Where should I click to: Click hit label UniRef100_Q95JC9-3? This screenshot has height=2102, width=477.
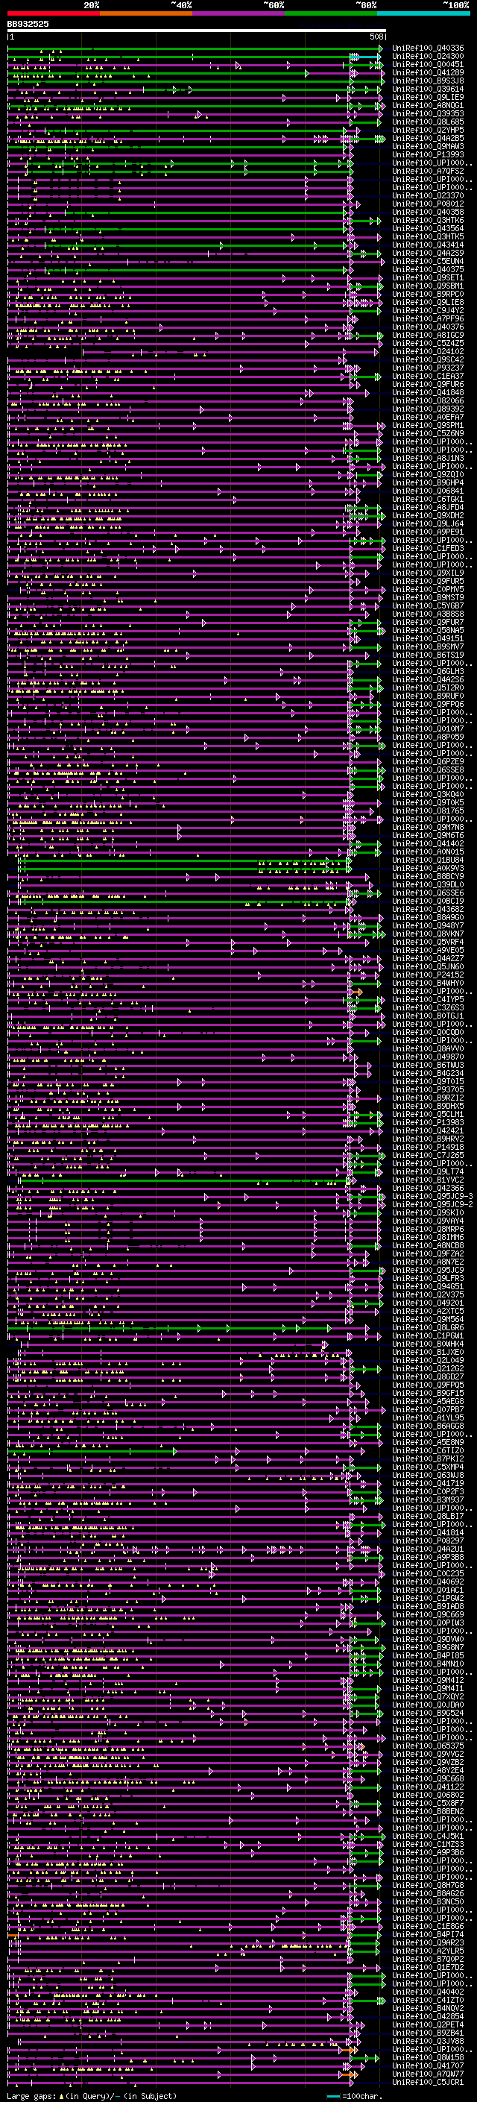tap(433, 1196)
